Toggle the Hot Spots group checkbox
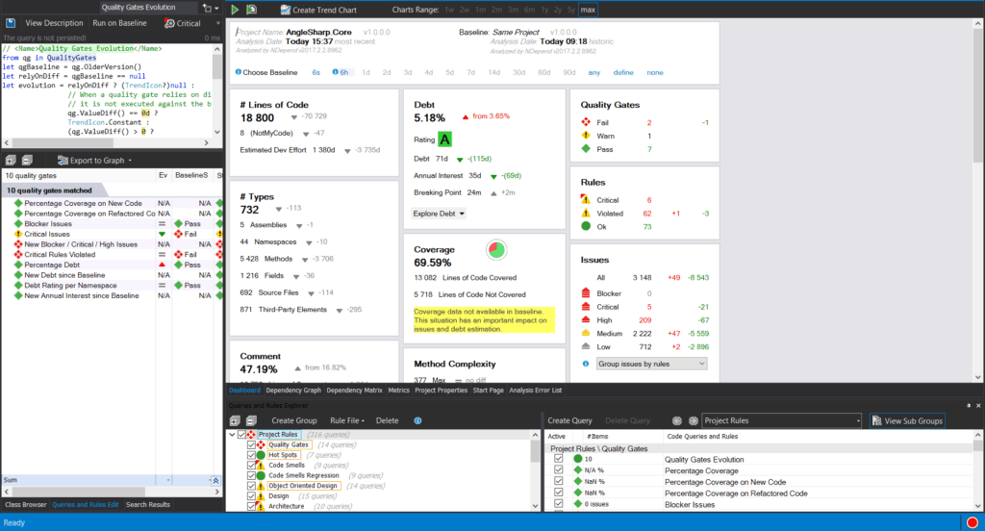 point(251,455)
